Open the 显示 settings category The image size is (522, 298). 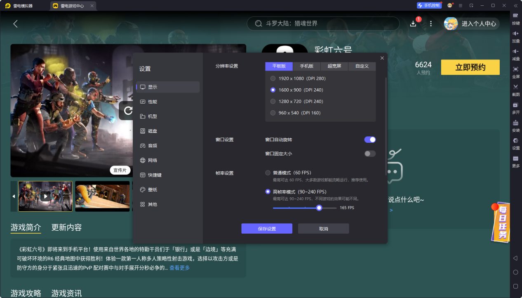(168, 87)
